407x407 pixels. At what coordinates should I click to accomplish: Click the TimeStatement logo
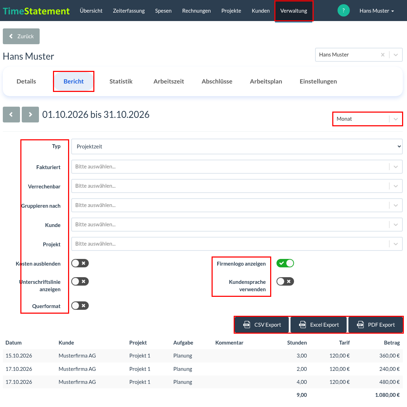click(36, 11)
